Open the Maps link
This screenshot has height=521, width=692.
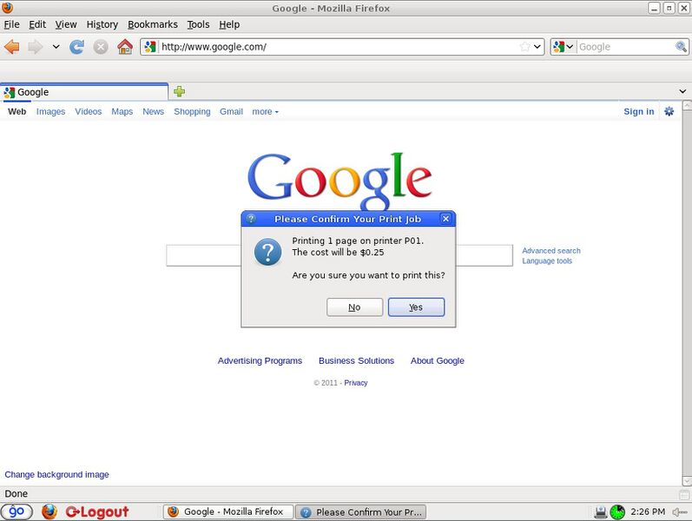click(122, 112)
